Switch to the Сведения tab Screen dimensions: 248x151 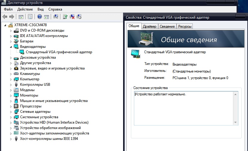pyautogui.click(x=167, y=26)
